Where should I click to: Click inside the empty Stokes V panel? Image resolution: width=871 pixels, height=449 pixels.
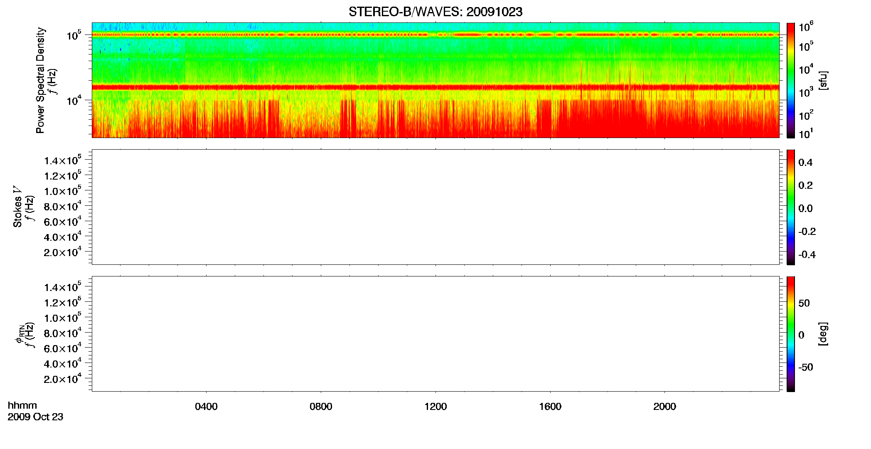point(435,207)
